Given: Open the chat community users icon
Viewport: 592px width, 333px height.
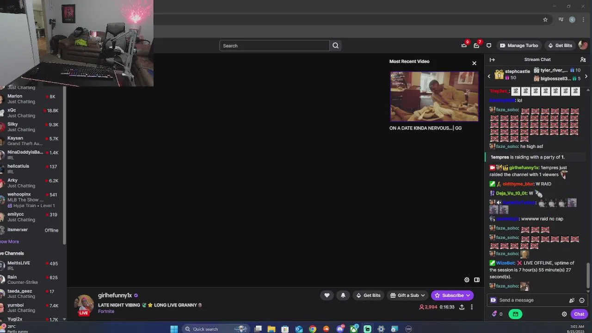Looking at the screenshot, I should pyautogui.click(x=583, y=60).
